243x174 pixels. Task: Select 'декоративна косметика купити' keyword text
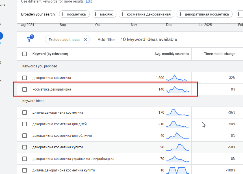pos(57,147)
